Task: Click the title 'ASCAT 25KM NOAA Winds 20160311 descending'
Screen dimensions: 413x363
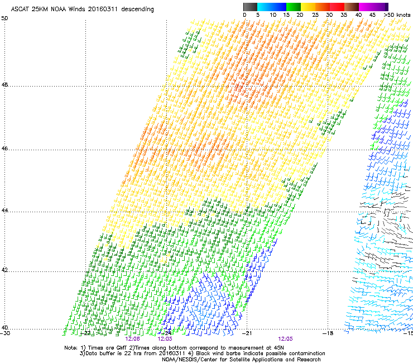Action: coord(83,9)
